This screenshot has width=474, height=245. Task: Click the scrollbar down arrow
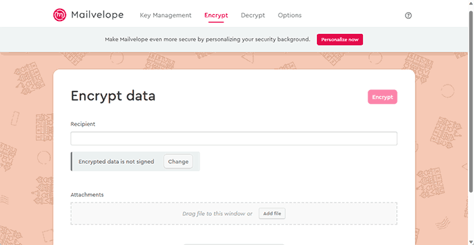[471, 242]
